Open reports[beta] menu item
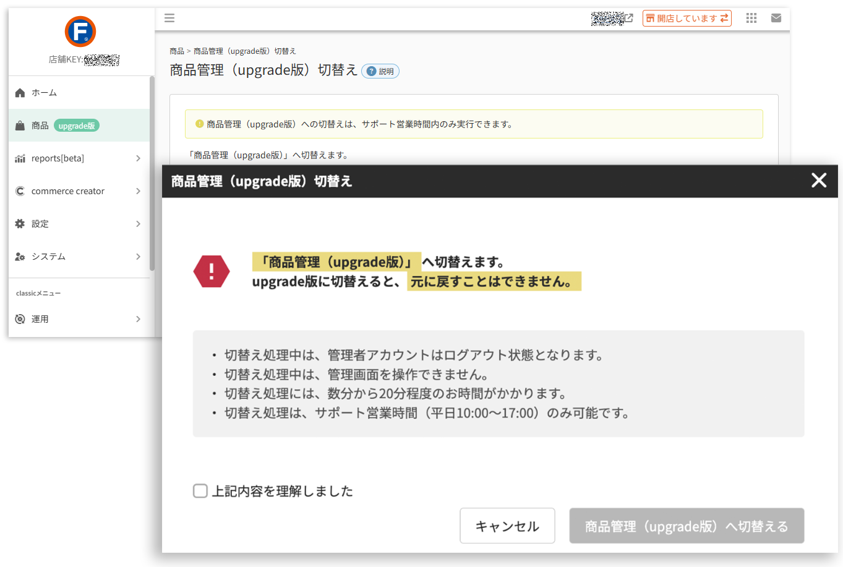Screen dimensions: 843x567 click(x=79, y=158)
